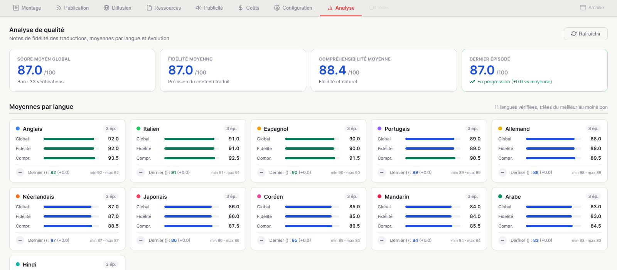Open the Publicité tab
The image size is (617, 270).
click(x=209, y=8)
